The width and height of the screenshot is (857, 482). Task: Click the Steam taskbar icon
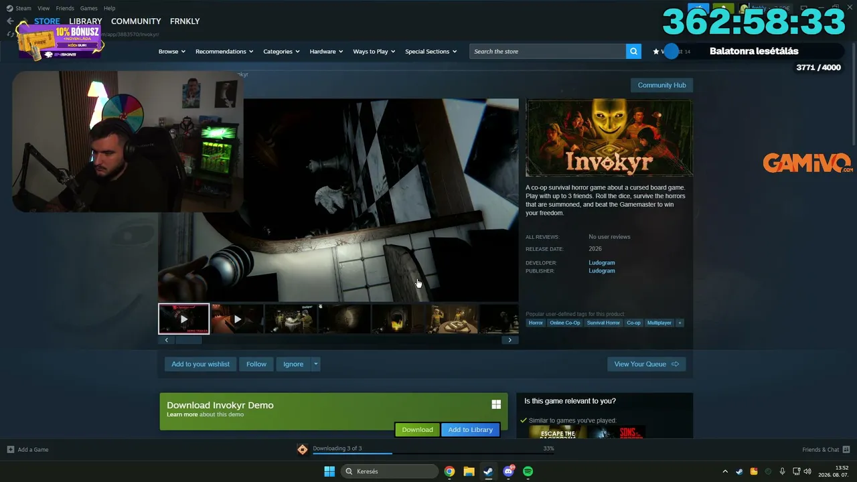488,471
